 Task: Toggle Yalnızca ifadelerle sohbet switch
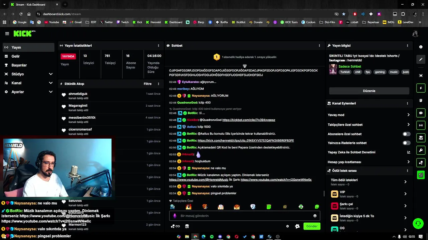(406, 143)
